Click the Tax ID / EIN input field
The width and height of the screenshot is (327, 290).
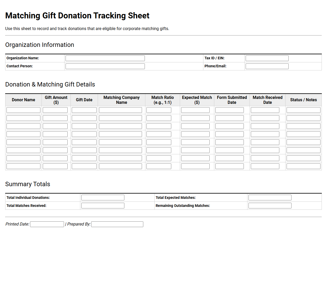[267, 58]
